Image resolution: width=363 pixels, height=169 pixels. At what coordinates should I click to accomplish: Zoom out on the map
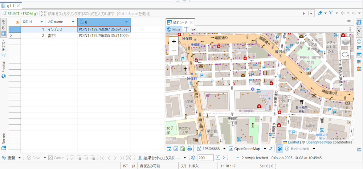click(x=174, y=51)
